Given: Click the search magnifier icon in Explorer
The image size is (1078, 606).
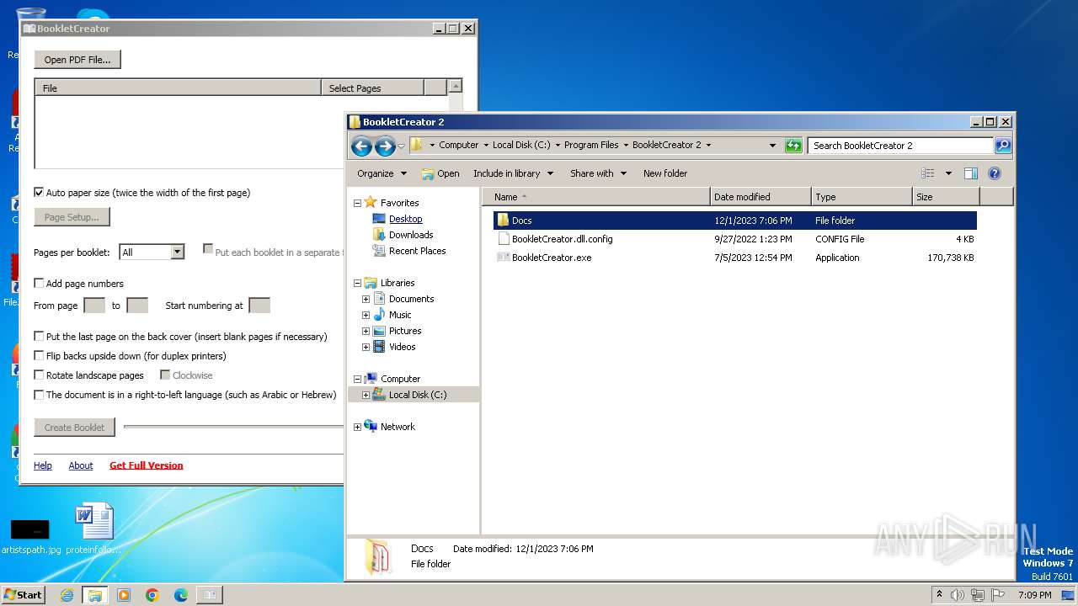Looking at the screenshot, I should [1002, 146].
